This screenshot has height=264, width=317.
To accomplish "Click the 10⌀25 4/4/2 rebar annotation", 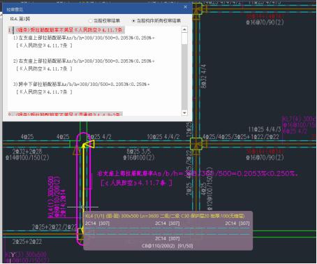I will 163,137.
